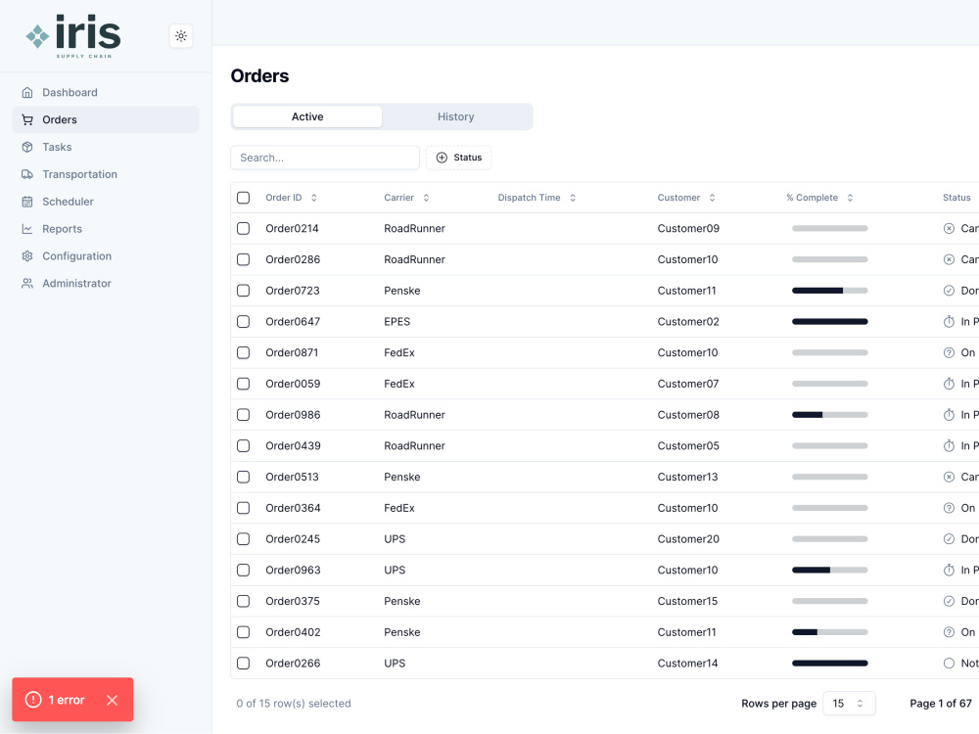
Task: Click cancelled status icon for Order0513
Action: [x=949, y=477]
